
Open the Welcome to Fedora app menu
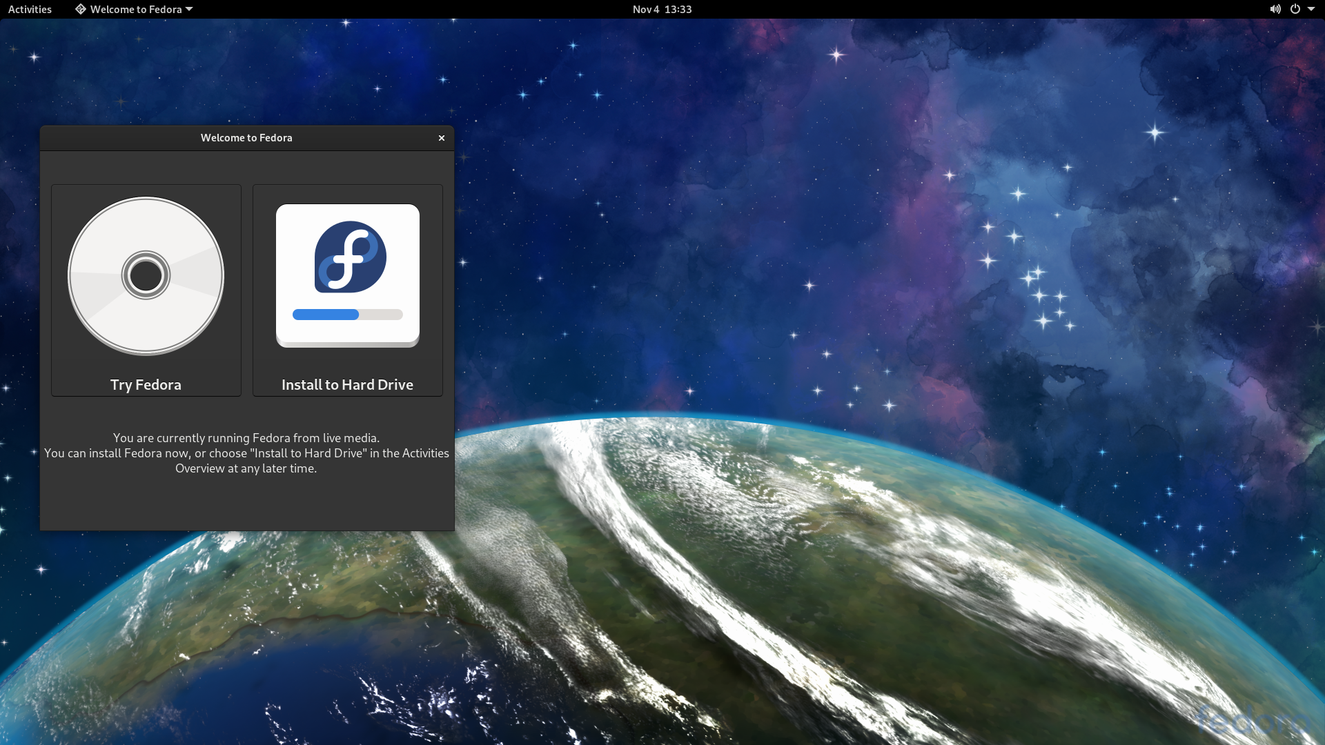pyautogui.click(x=134, y=9)
